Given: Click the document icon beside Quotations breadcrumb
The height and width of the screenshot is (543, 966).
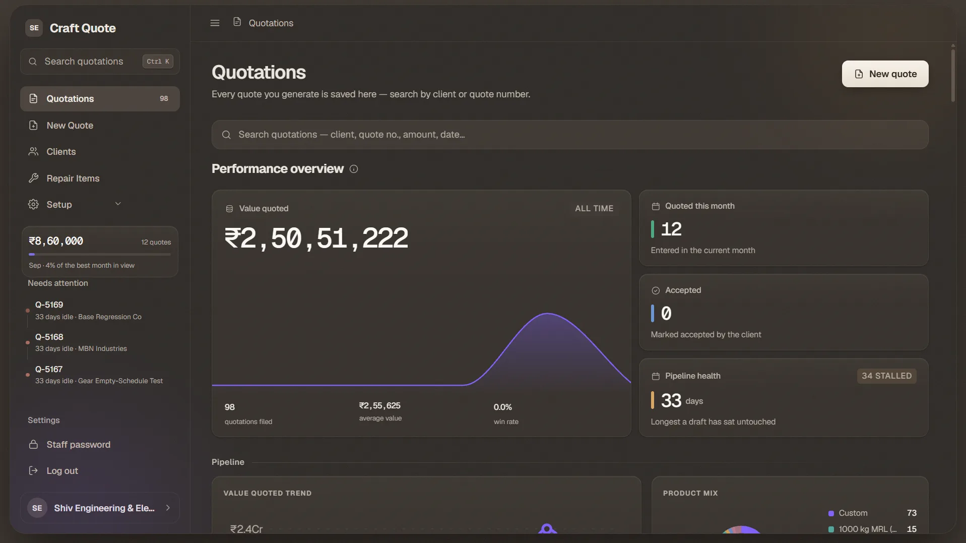Looking at the screenshot, I should click(237, 22).
